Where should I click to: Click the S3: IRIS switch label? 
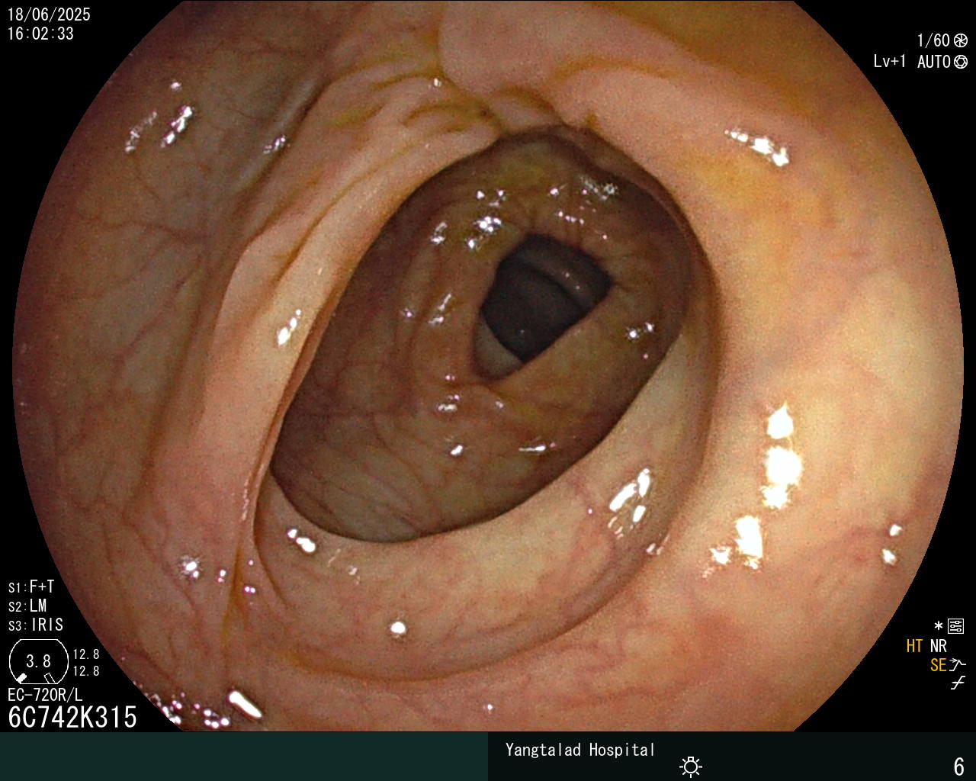36,625
